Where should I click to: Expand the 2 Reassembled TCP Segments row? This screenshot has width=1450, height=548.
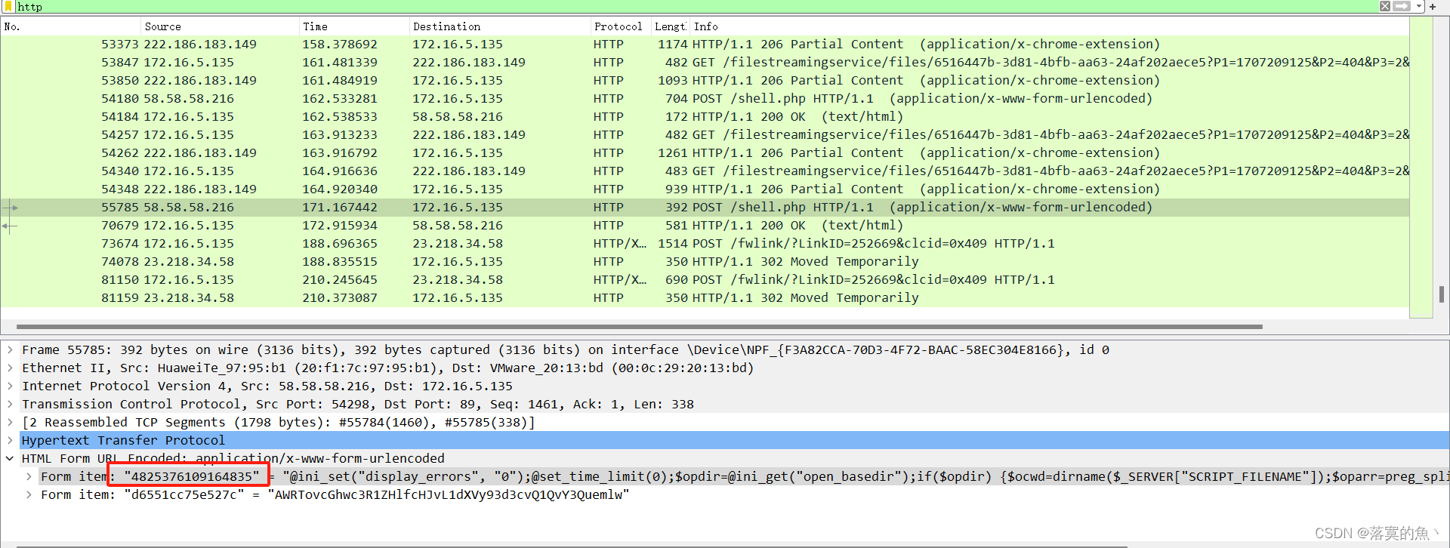[10, 422]
